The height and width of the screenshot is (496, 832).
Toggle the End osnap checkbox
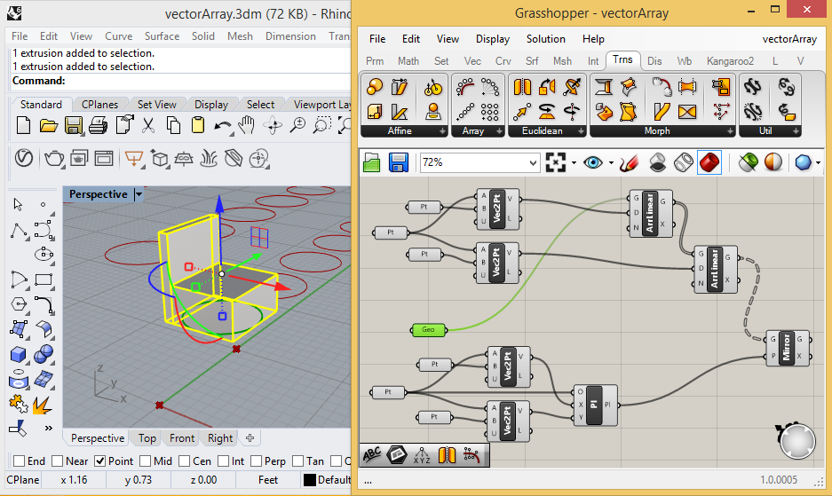(x=20, y=461)
